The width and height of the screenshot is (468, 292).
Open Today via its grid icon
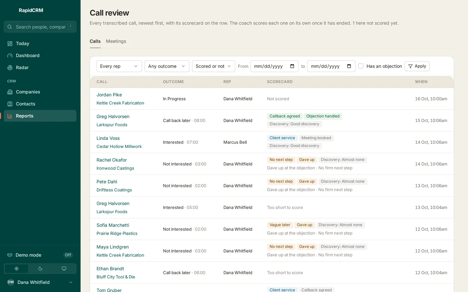point(10,43)
